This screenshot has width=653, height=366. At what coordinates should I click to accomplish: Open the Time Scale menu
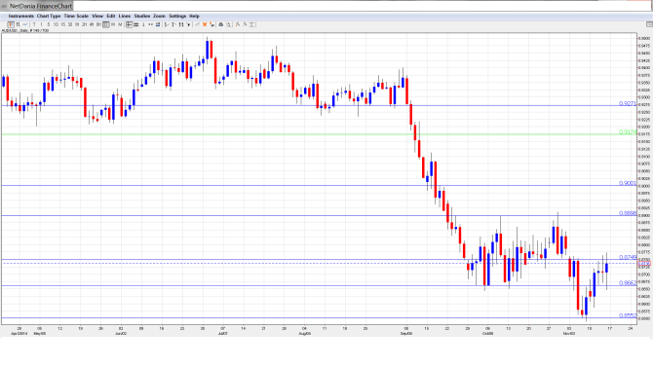[76, 16]
